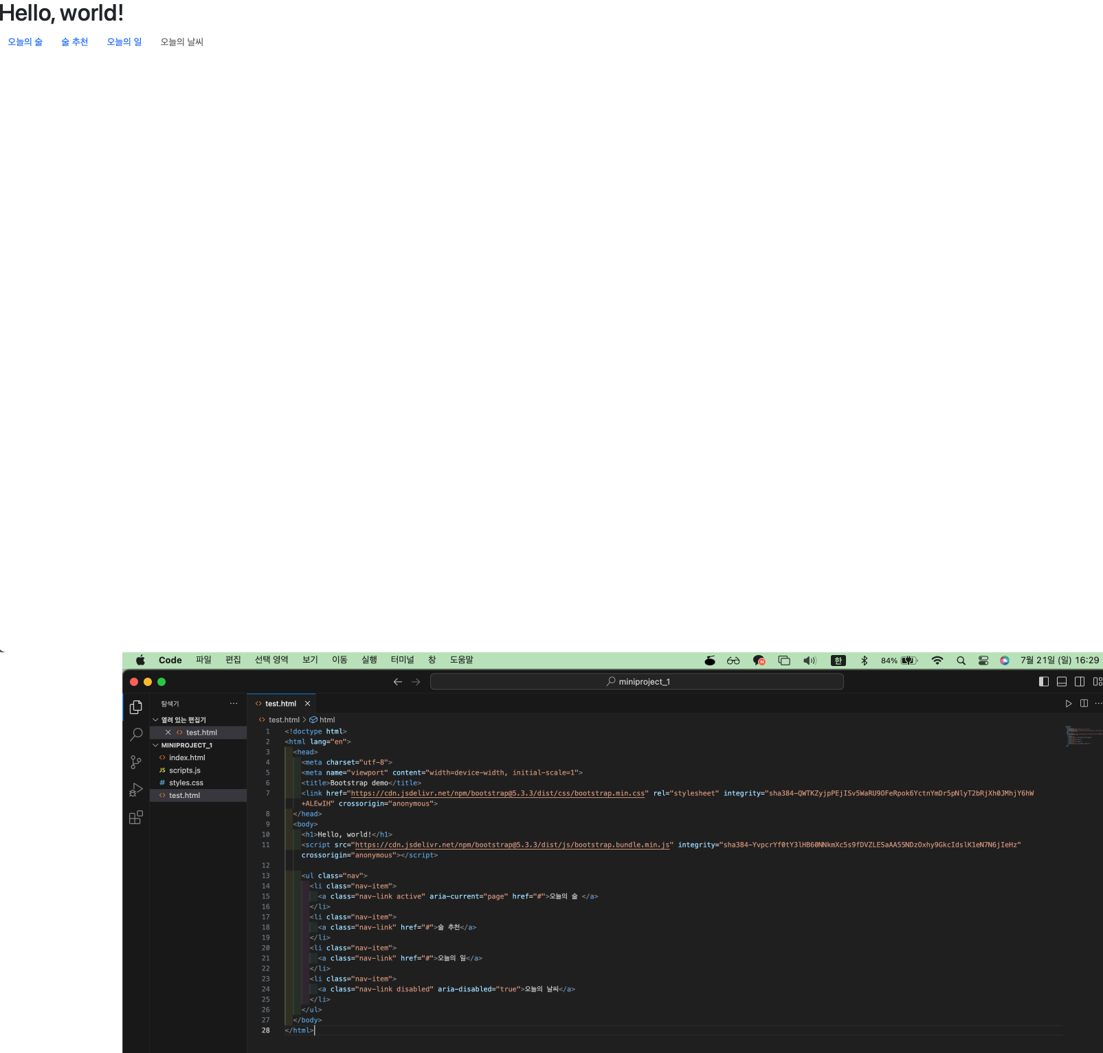Go forward using the right navigation arrow
This screenshot has width=1103, height=1053.
[416, 682]
